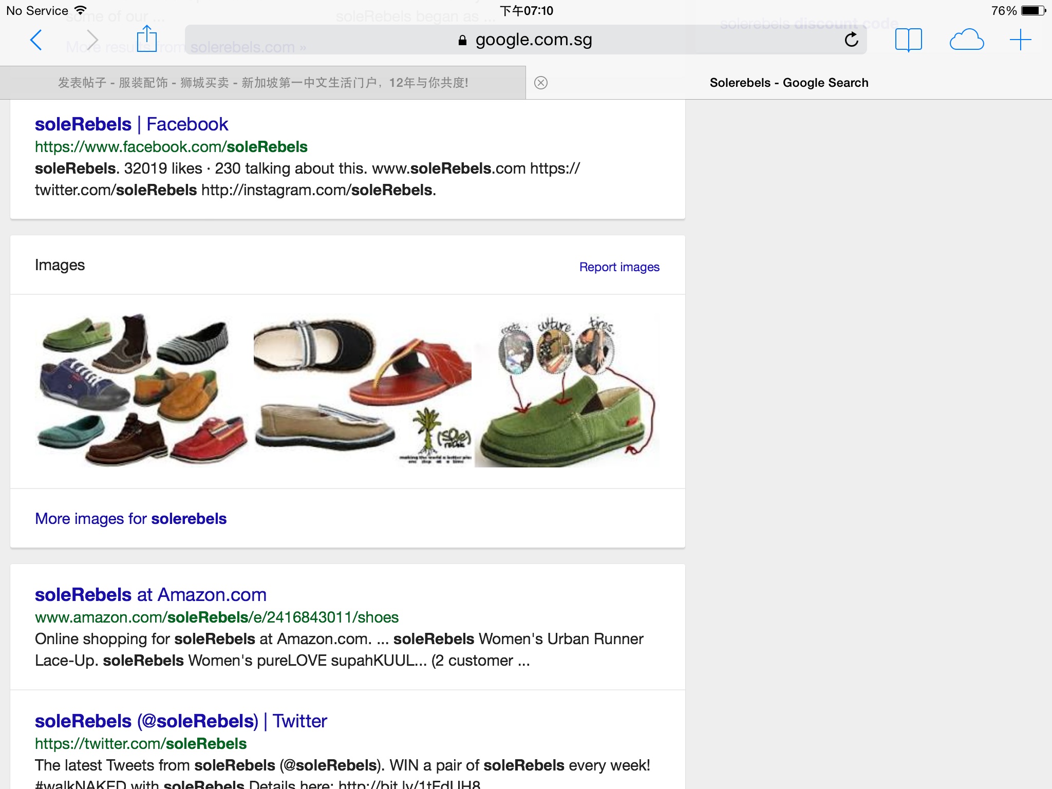Open the Share sheet icon
This screenshot has height=789, width=1052.
tap(147, 39)
